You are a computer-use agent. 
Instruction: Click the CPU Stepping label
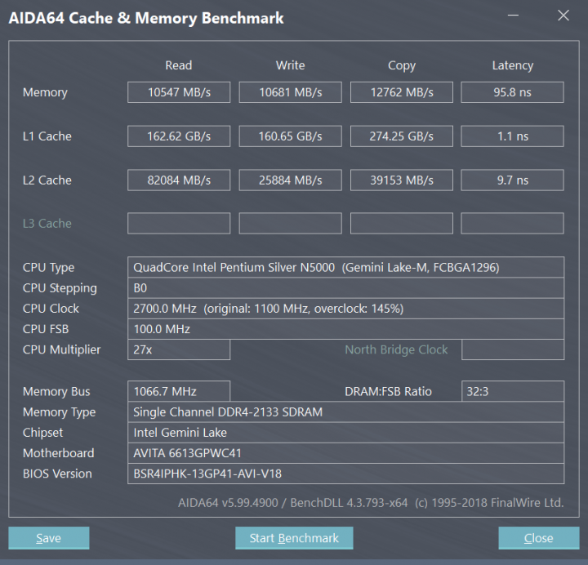point(60,288)
